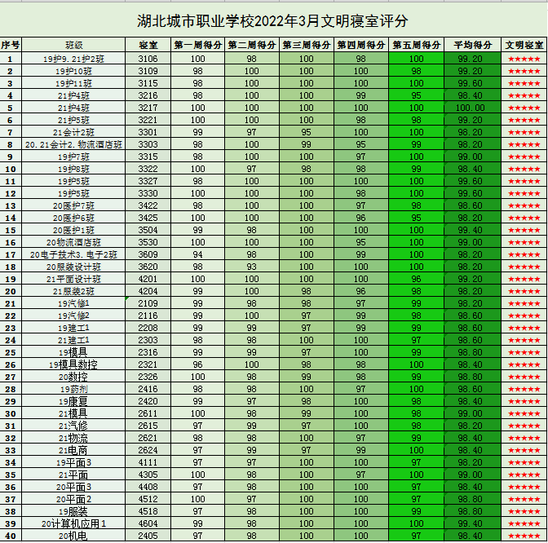Select the 第一周得分 header cell
The height and width of the screenshot is (543, 548).
pyautogui.click(x=198, y=45)
